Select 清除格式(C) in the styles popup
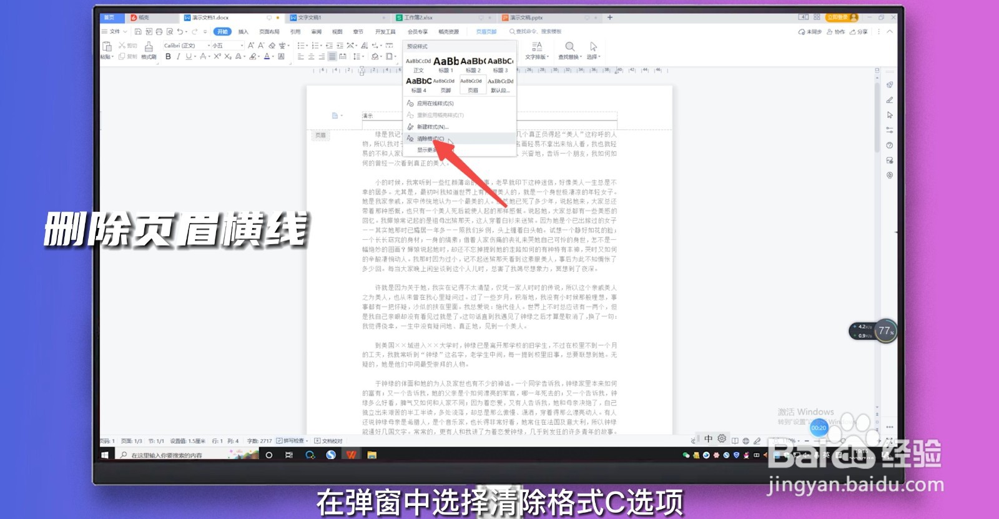This screenshot has width=999, height=519. pyautogui.click(x=460, y=139)
